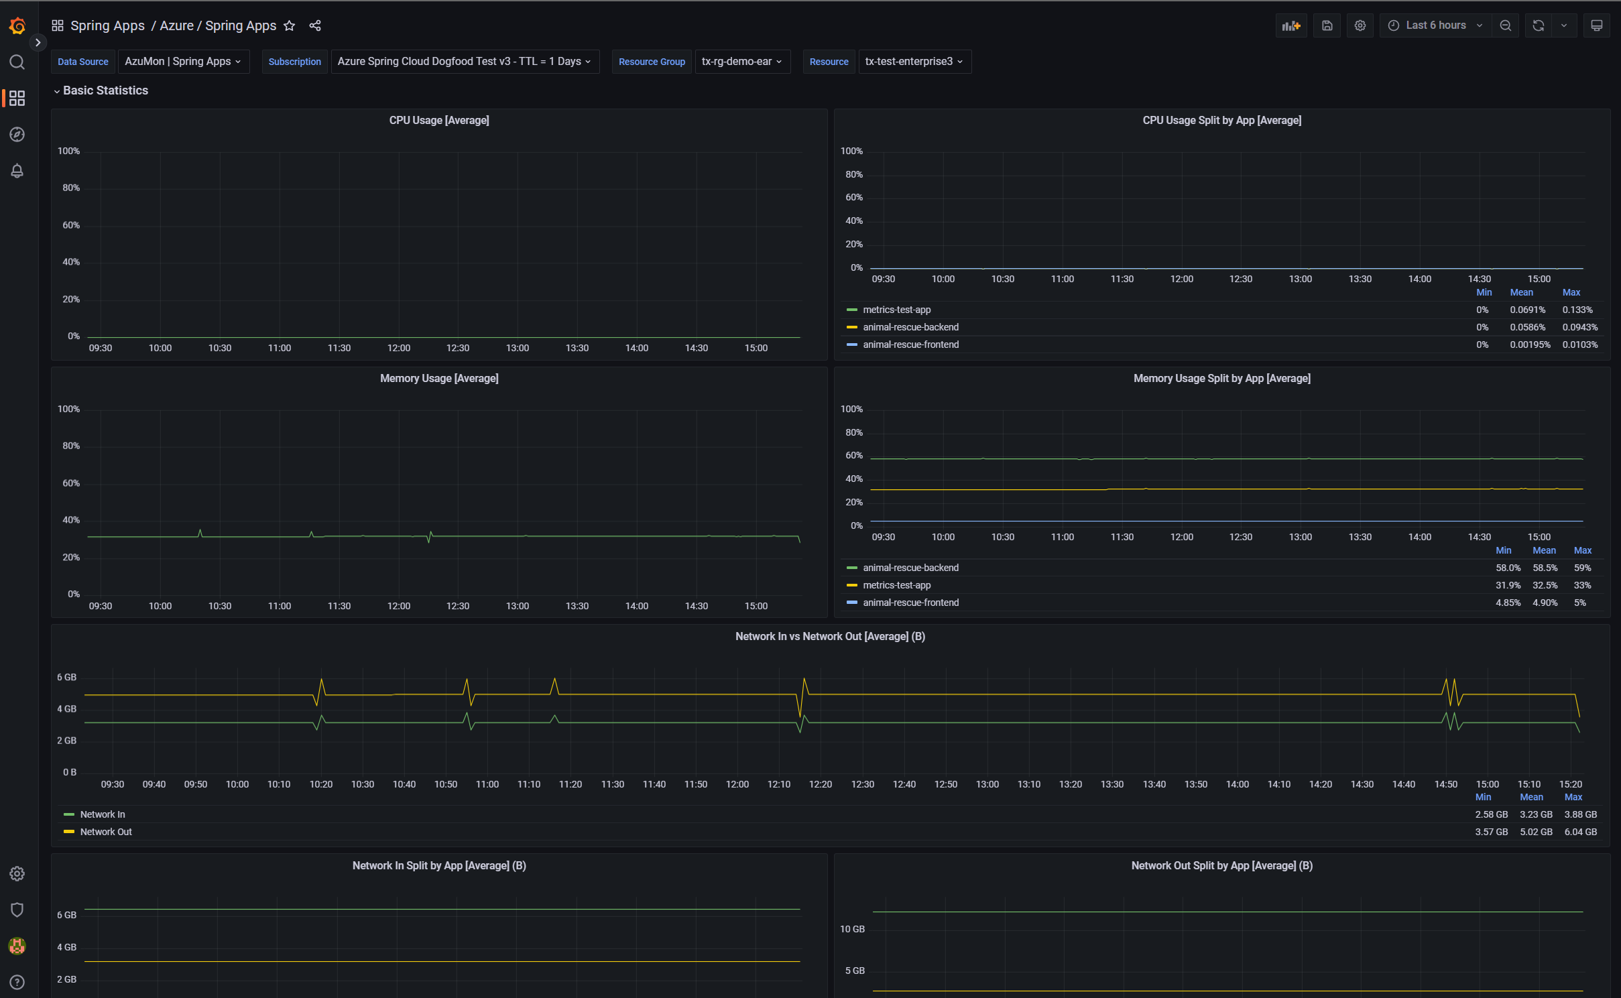Viewport: 1621px width, 998px height.
Task: Save dashboard with the disk icon
Action: [1327, 25]
